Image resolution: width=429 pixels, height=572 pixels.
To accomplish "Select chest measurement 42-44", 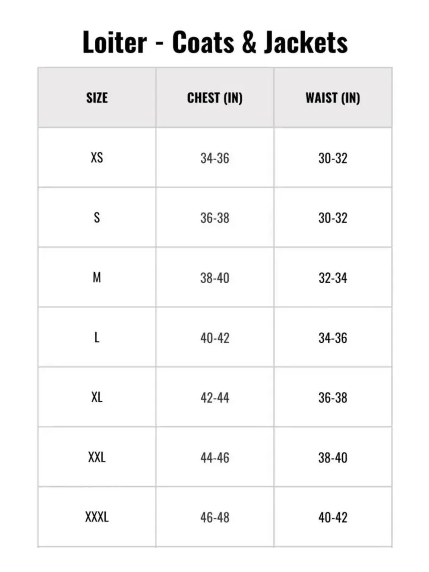I will point(215,398).
